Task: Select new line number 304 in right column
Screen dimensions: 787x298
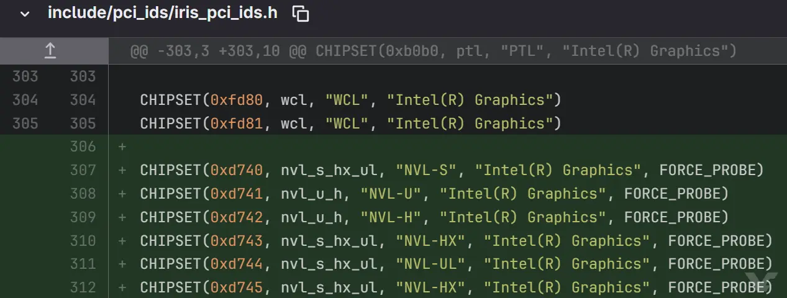Action: pos(83,100)
